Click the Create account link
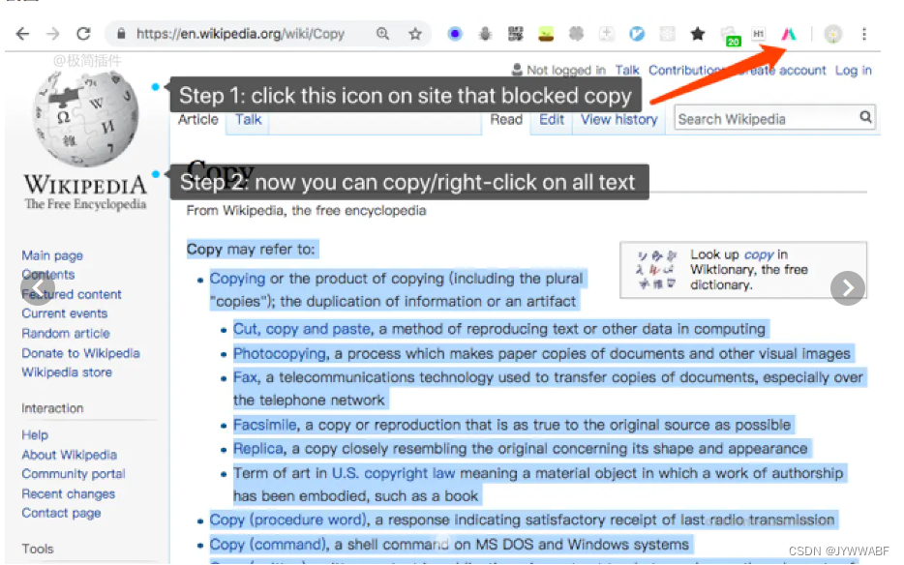904x565 pixels. (x=782, y=71)
